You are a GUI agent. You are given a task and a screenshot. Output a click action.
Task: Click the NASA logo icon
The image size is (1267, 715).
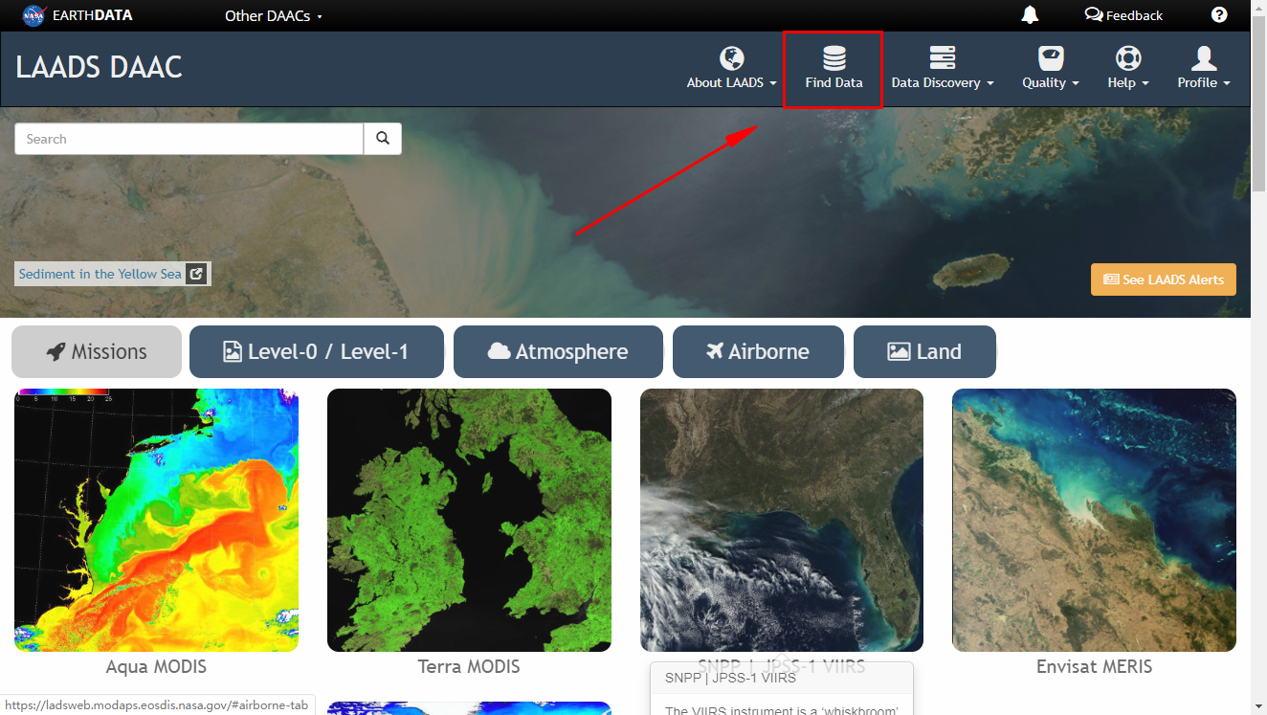(34, 14)
